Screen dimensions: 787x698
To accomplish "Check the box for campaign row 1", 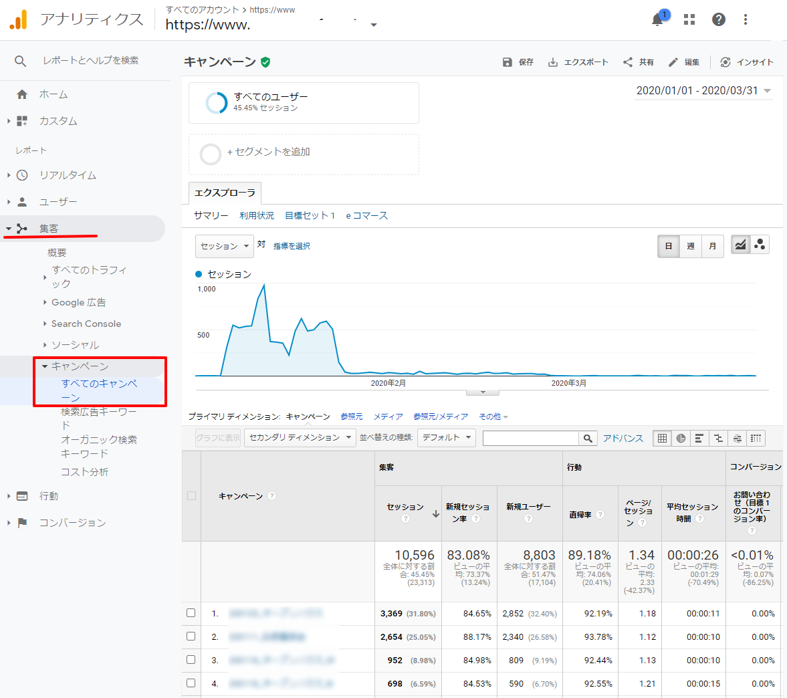I will (x=191, y=612).
